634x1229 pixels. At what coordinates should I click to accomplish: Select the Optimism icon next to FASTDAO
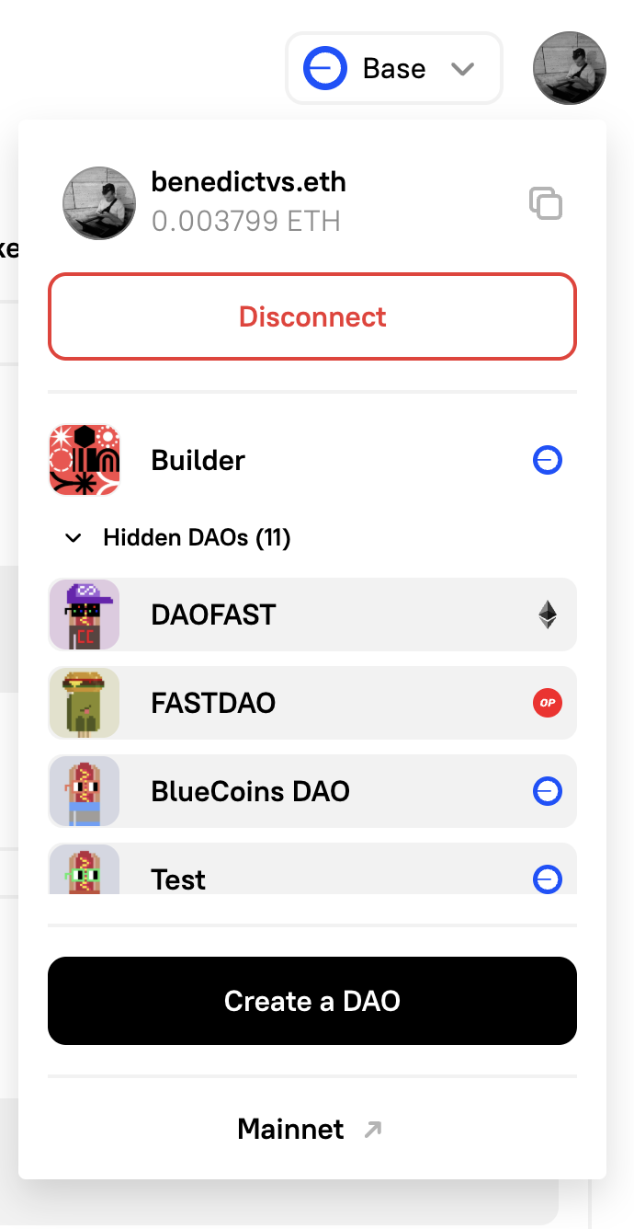point(547,703)
